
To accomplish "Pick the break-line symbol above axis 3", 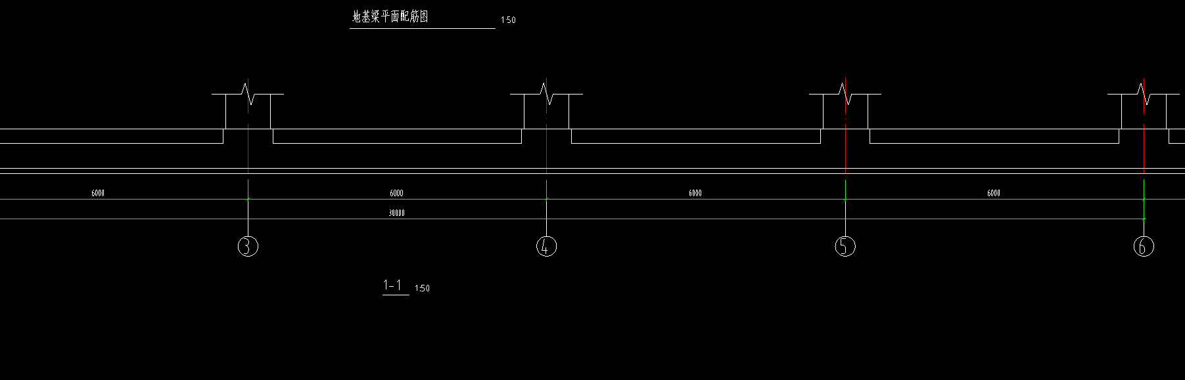I will click(248, 94).
